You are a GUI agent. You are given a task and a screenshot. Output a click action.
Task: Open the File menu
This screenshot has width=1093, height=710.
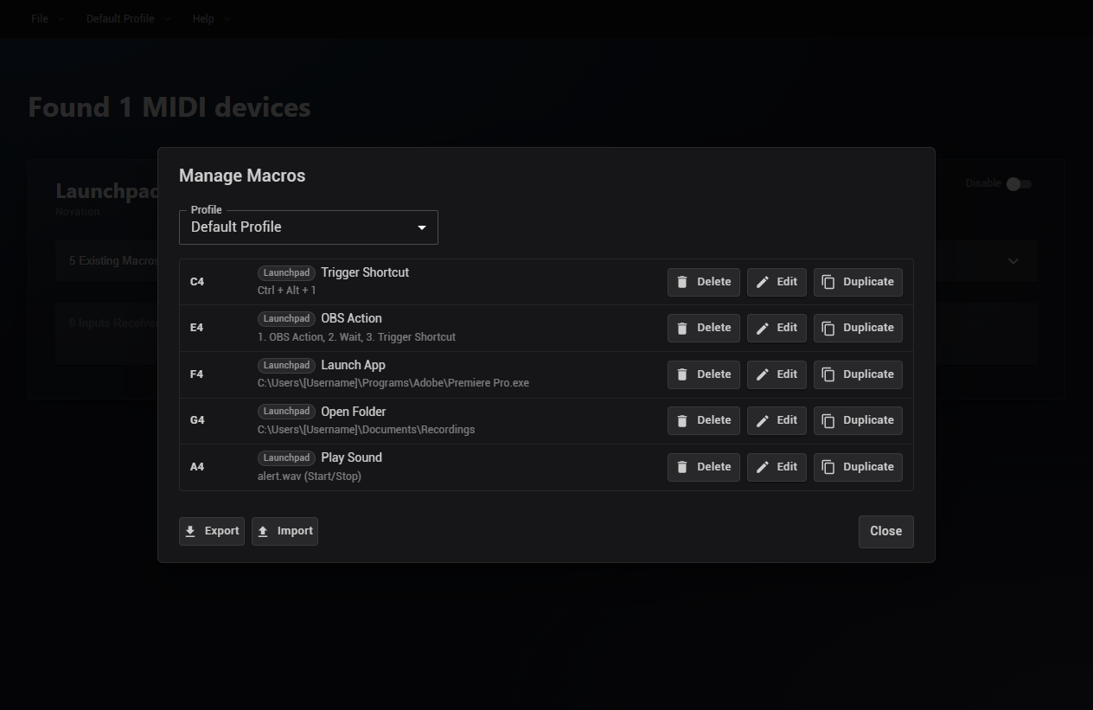[48, 19]
